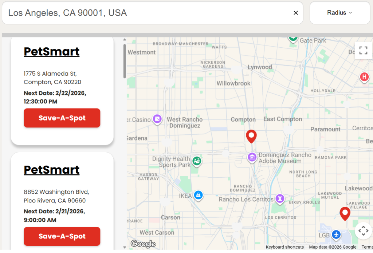Click the fullscreen map icon
Screen dimensions: 373x253
[363, 51]
